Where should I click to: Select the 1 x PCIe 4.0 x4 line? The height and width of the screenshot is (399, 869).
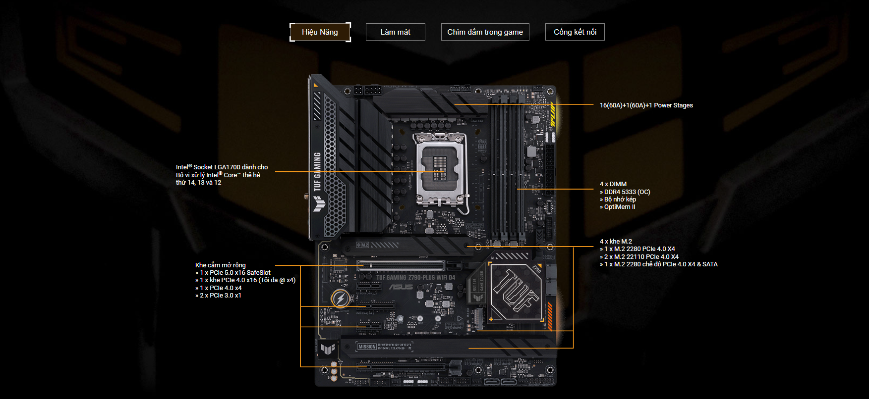(219, 288)
